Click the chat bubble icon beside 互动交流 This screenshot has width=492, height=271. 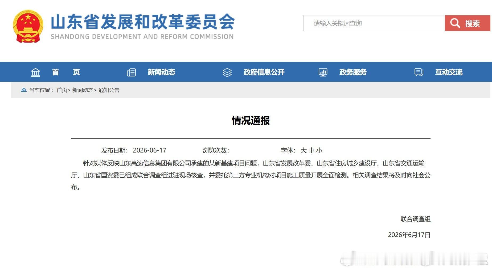pos(419,72)
